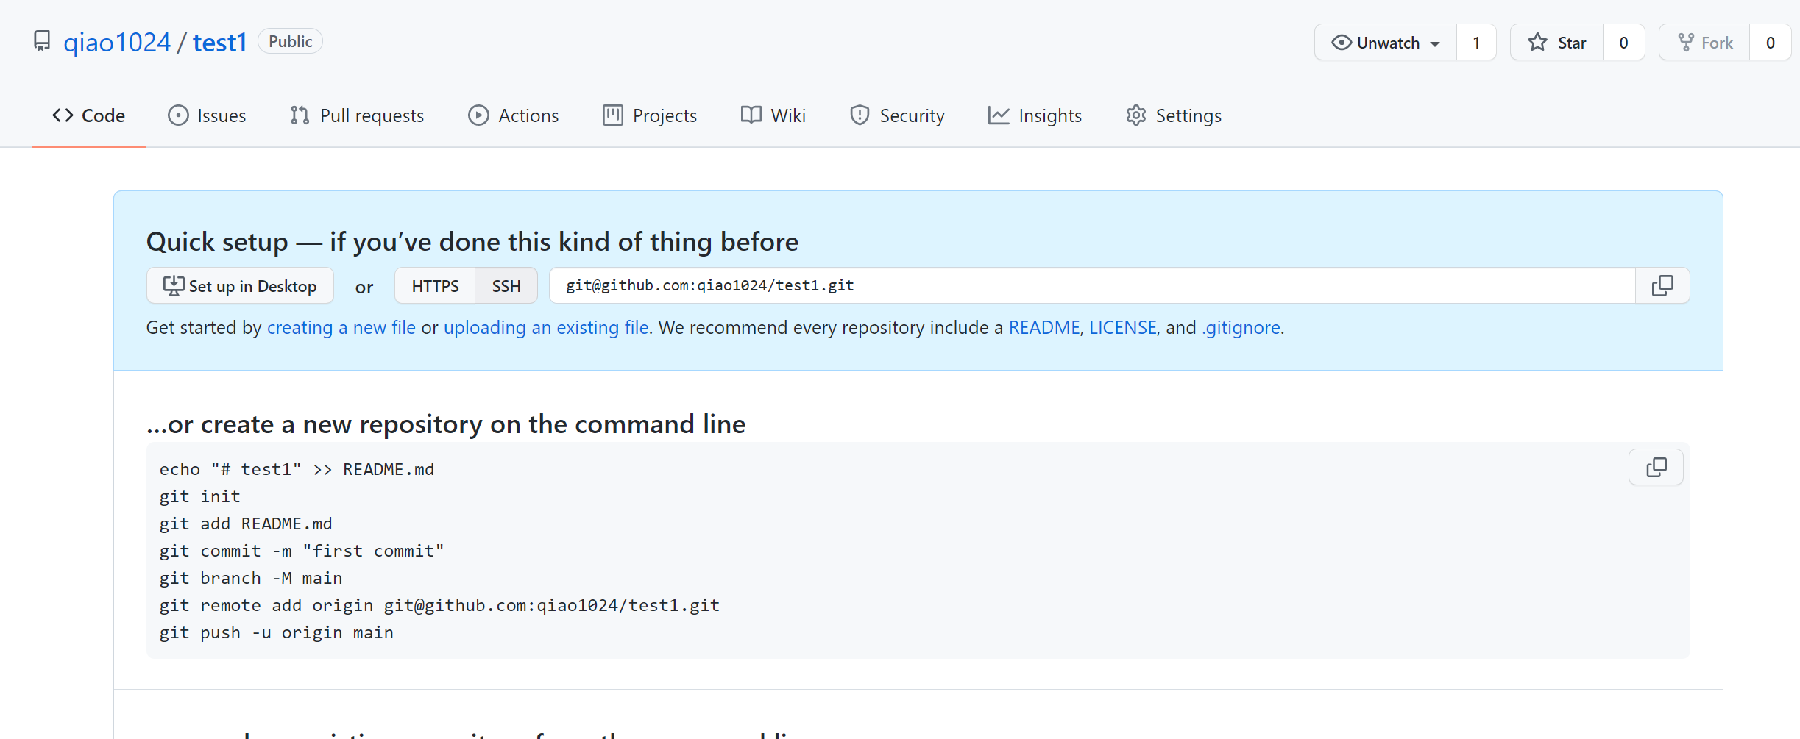Click the 'git add README.md' line

click(x=246, y=524)
